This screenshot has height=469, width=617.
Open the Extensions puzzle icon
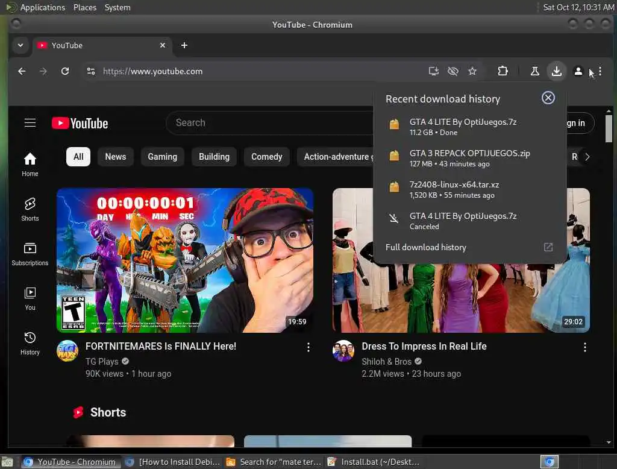coord(503,71)
